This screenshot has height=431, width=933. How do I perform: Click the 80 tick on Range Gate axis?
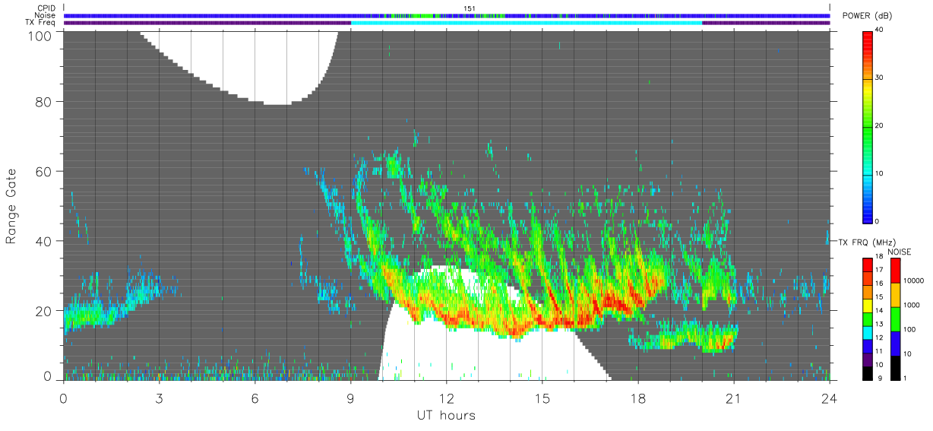tap(43, 102)
